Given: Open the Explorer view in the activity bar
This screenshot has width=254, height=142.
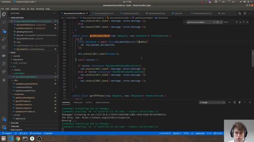Looking at the screenshot, I should coord(4,14).
